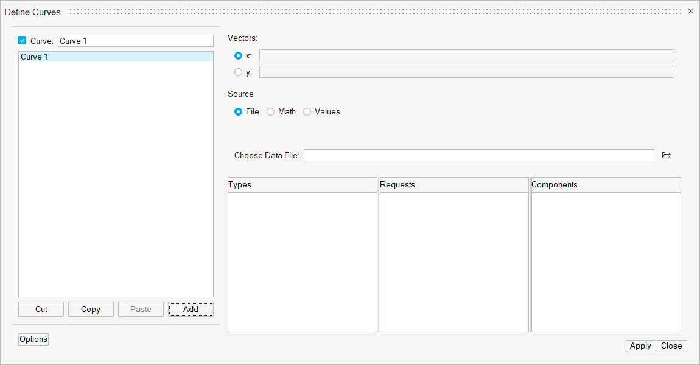Click the y vector text field
Viewport: 700px width, 365px height.
466,72
